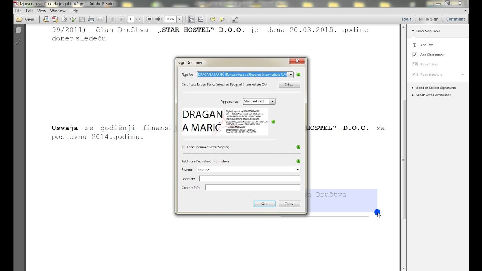Viewport: 482px width, 271px height.
Task: Open the Sign As certificate dropdown
Action: coord(290,75)
